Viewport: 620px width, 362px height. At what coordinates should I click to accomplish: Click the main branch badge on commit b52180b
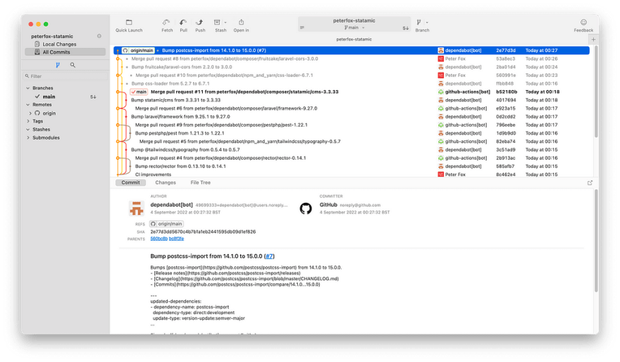coord(139,92)
